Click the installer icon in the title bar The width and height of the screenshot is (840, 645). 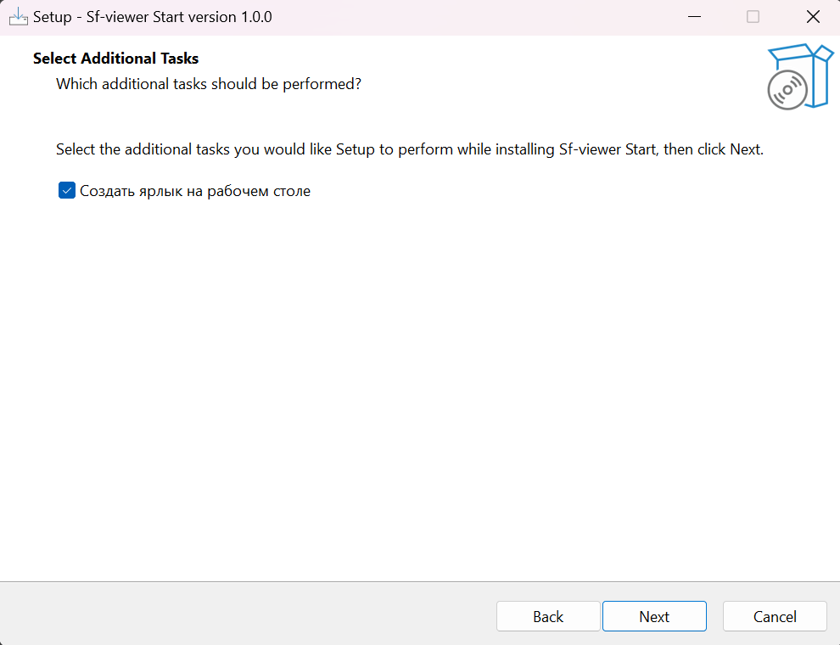18,17
